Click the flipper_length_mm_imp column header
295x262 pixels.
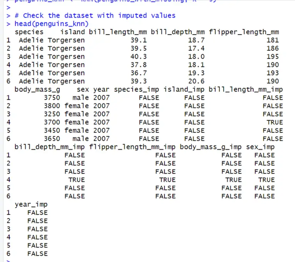point(132,147)
